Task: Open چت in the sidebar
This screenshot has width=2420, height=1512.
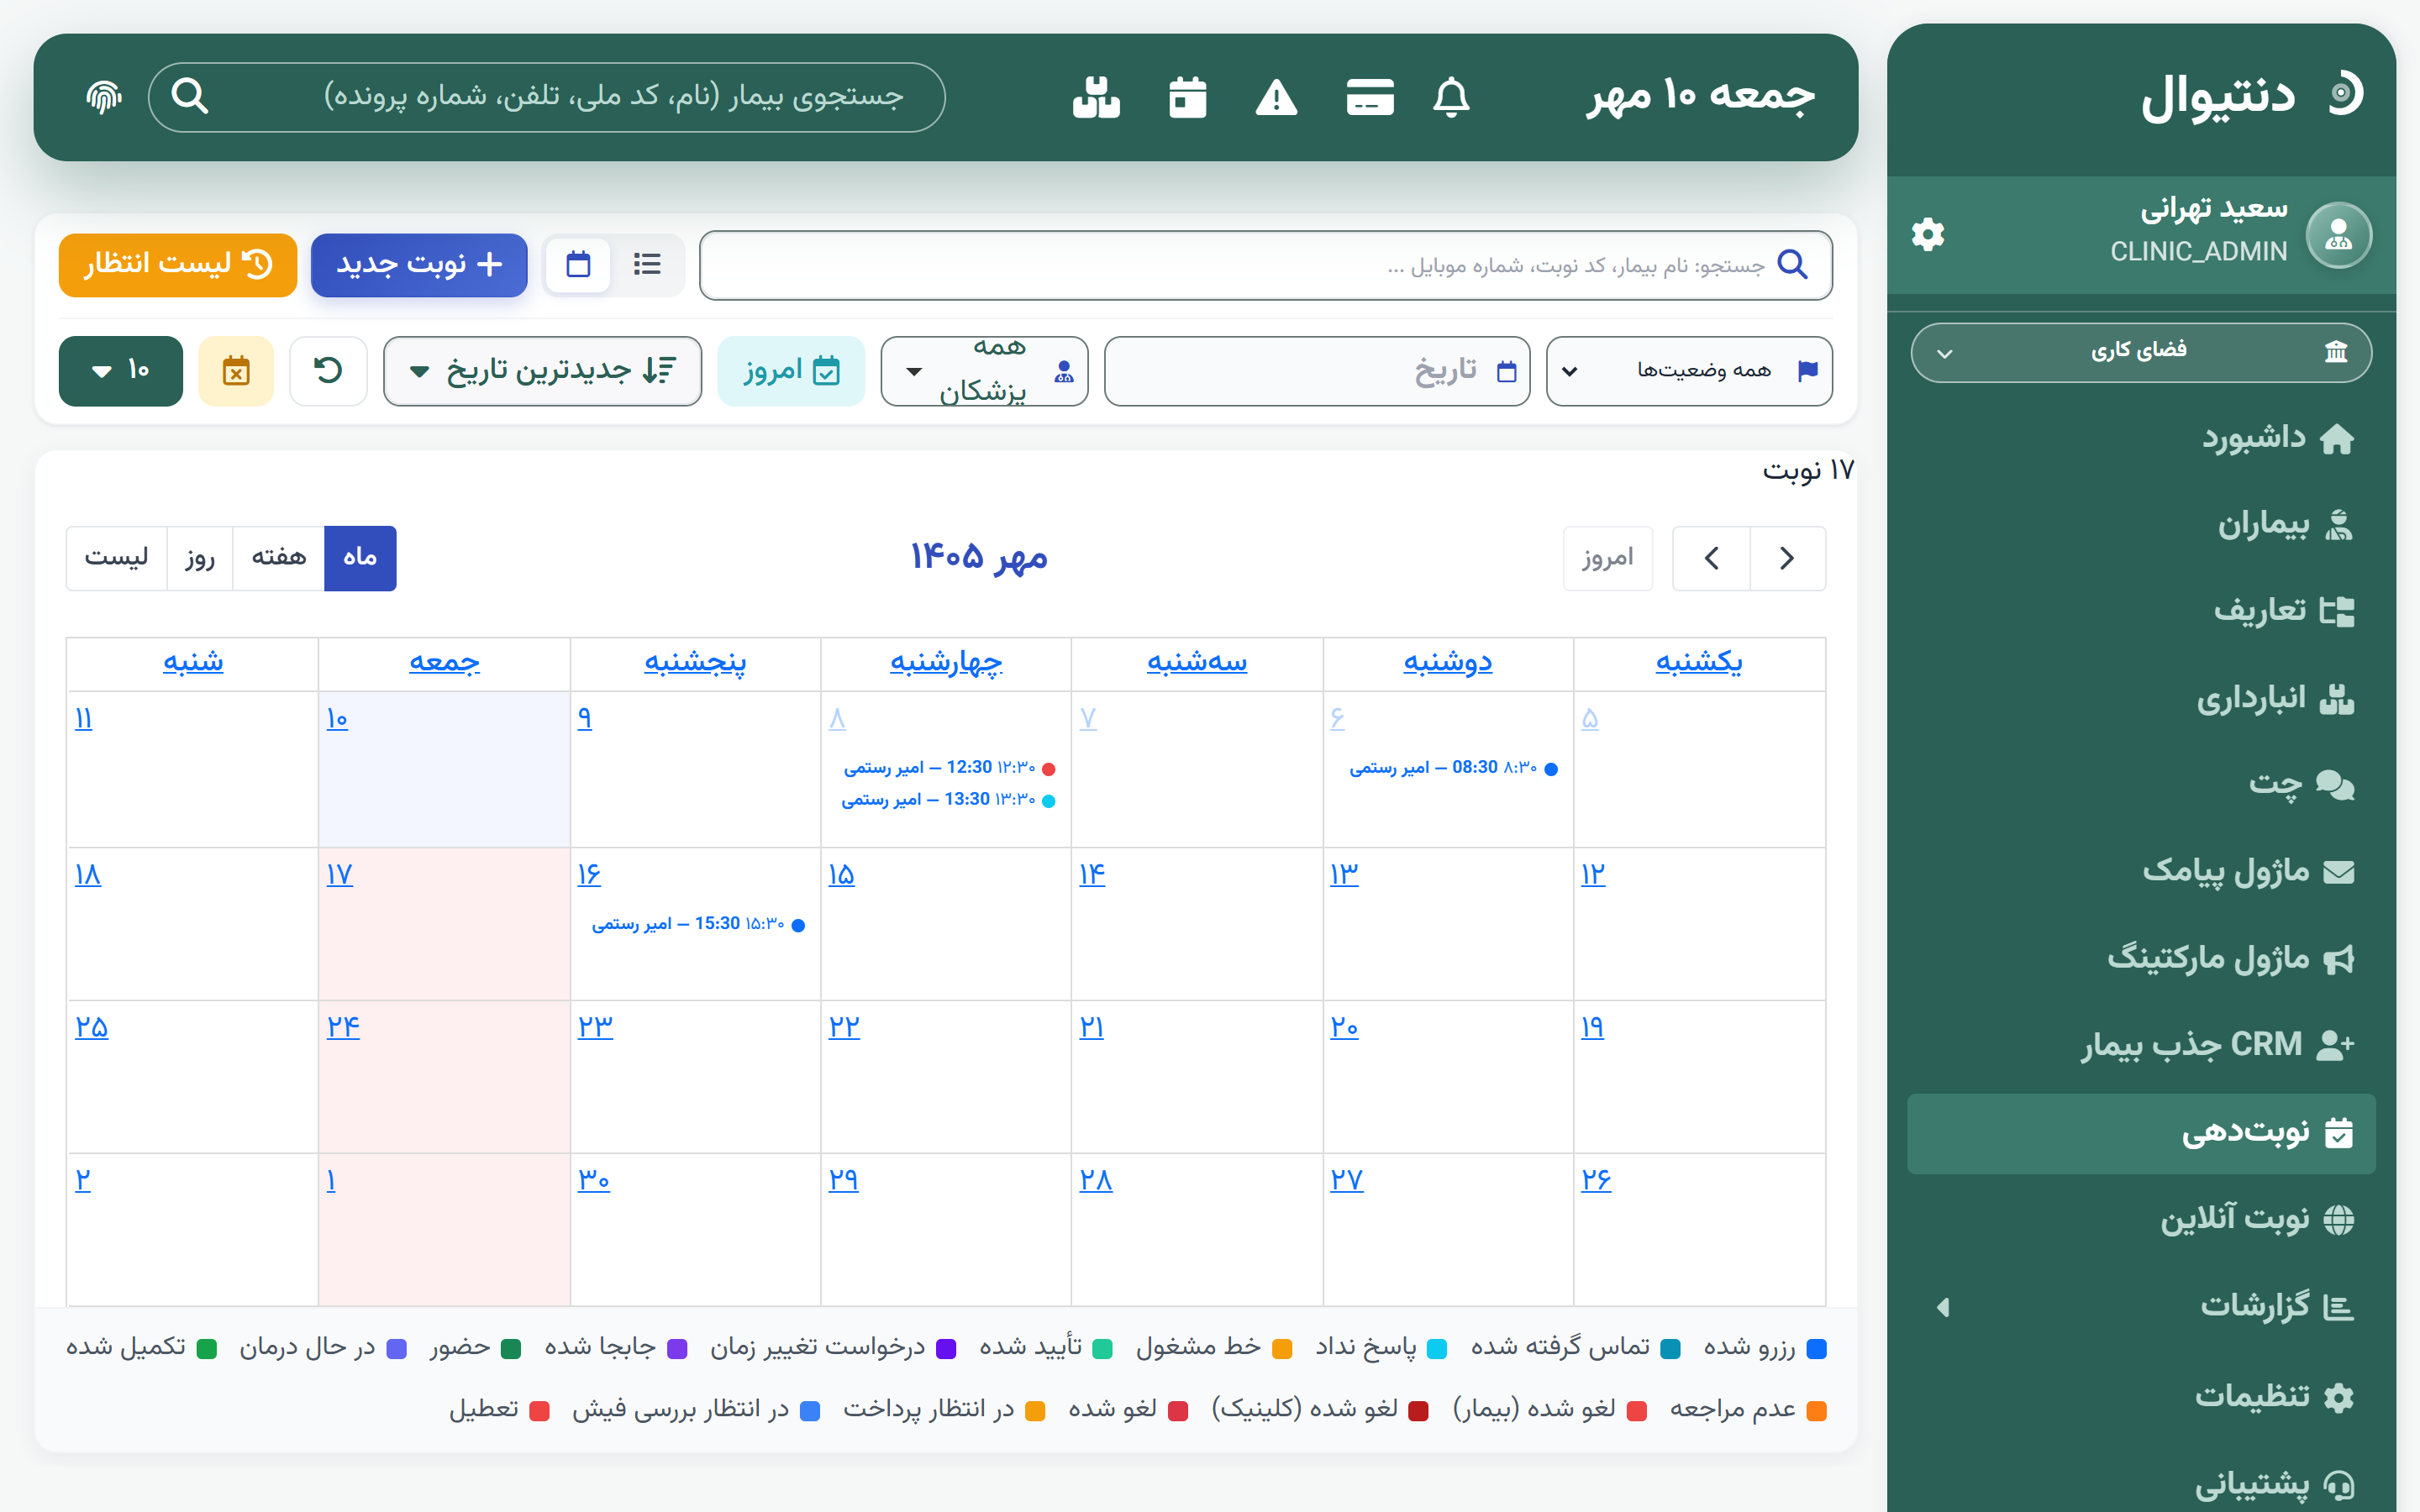Action: click(2141, 784)
